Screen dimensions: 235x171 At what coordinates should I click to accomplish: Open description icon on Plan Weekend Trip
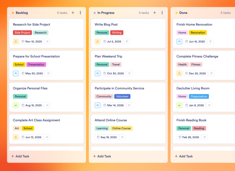pos(130,74)
